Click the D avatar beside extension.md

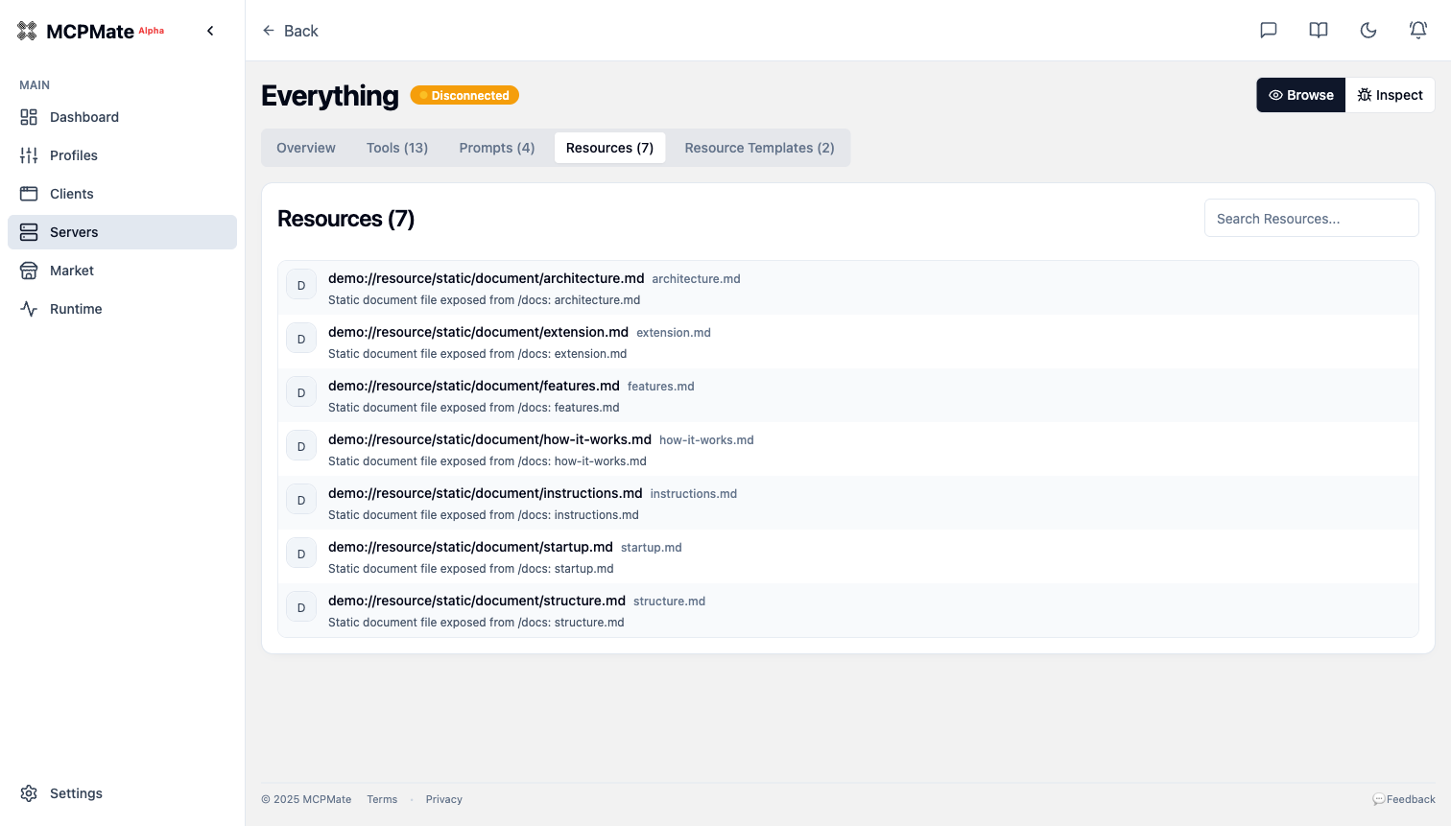(x=301, y=339)
